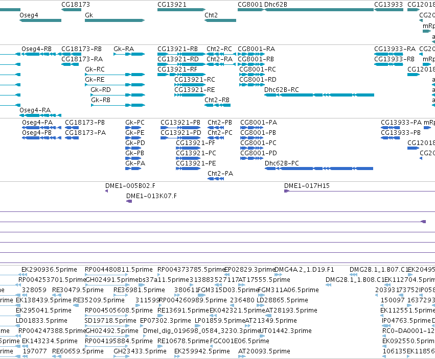Click the DME1-013K07.F feature label
The image size is (435, 359).
point(151,196)
